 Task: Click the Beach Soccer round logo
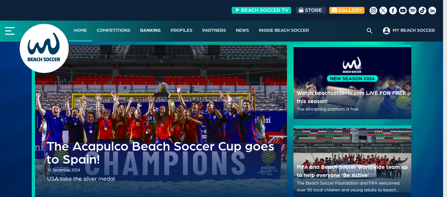[44, 48]
